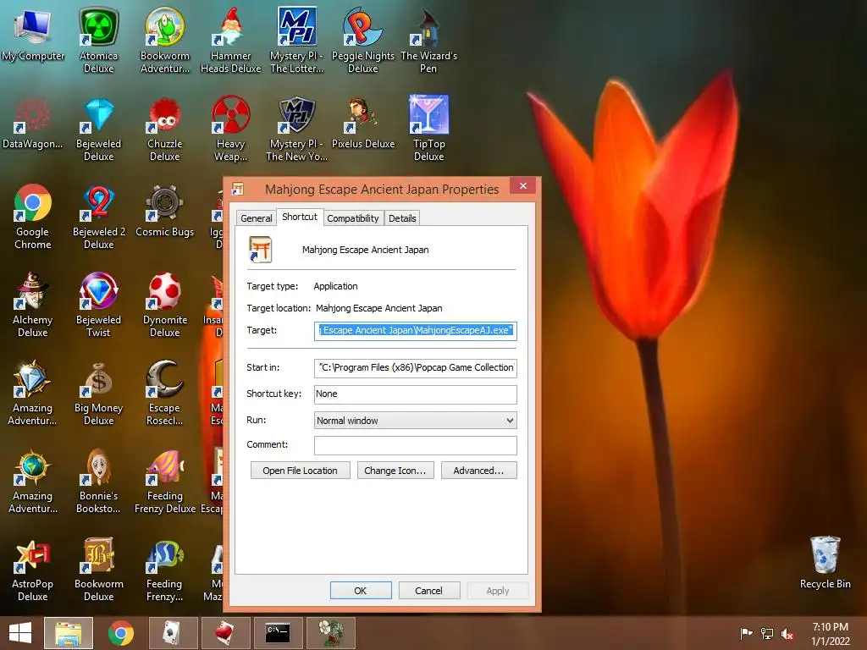Select Big Money Deluxe moneybag icon
The width and height of the screenshot is (867, 650).
coord(98,393)
